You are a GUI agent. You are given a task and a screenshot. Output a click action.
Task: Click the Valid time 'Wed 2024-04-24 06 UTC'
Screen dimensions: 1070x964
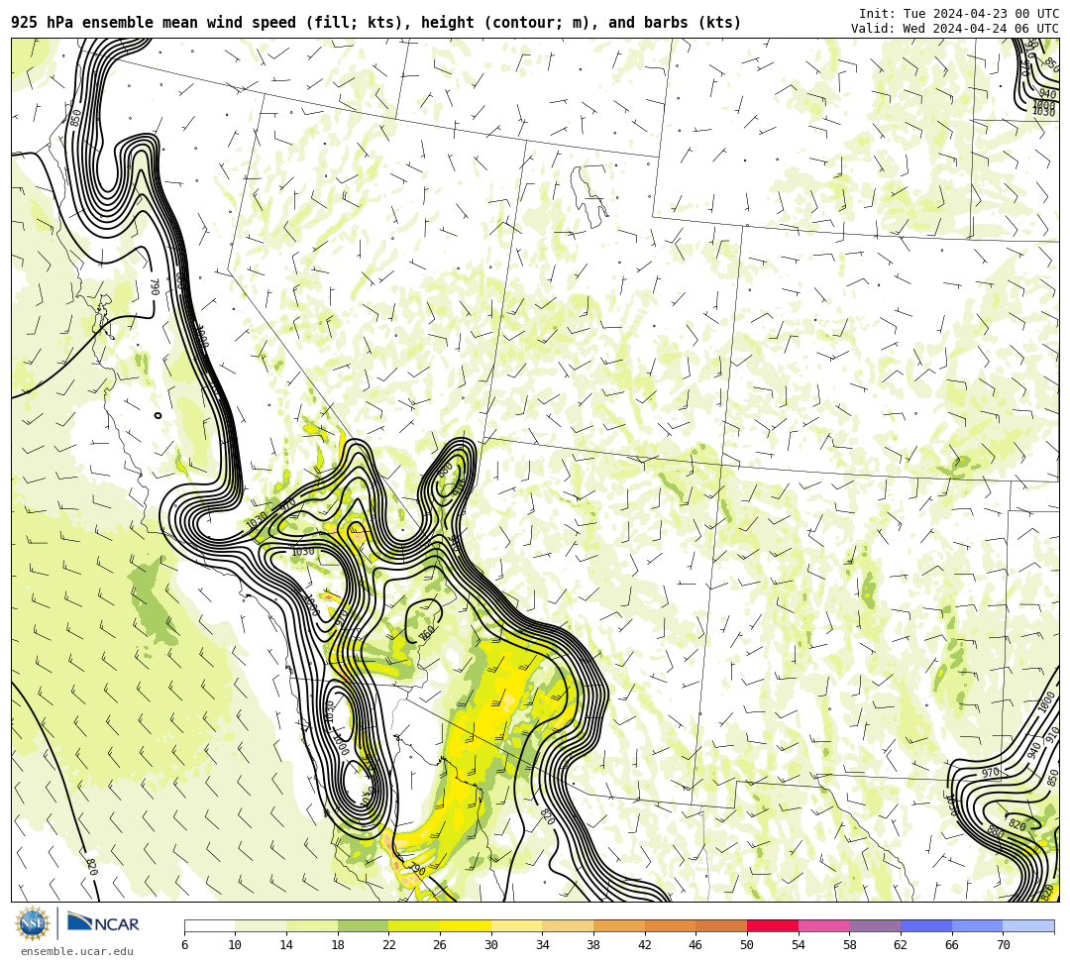click(981, 28)
